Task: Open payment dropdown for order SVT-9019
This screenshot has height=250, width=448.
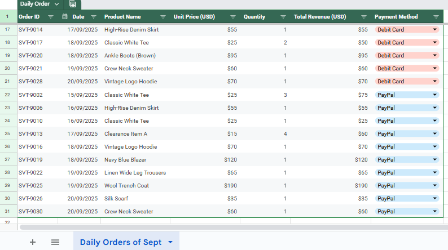Action: pos(434,160)
